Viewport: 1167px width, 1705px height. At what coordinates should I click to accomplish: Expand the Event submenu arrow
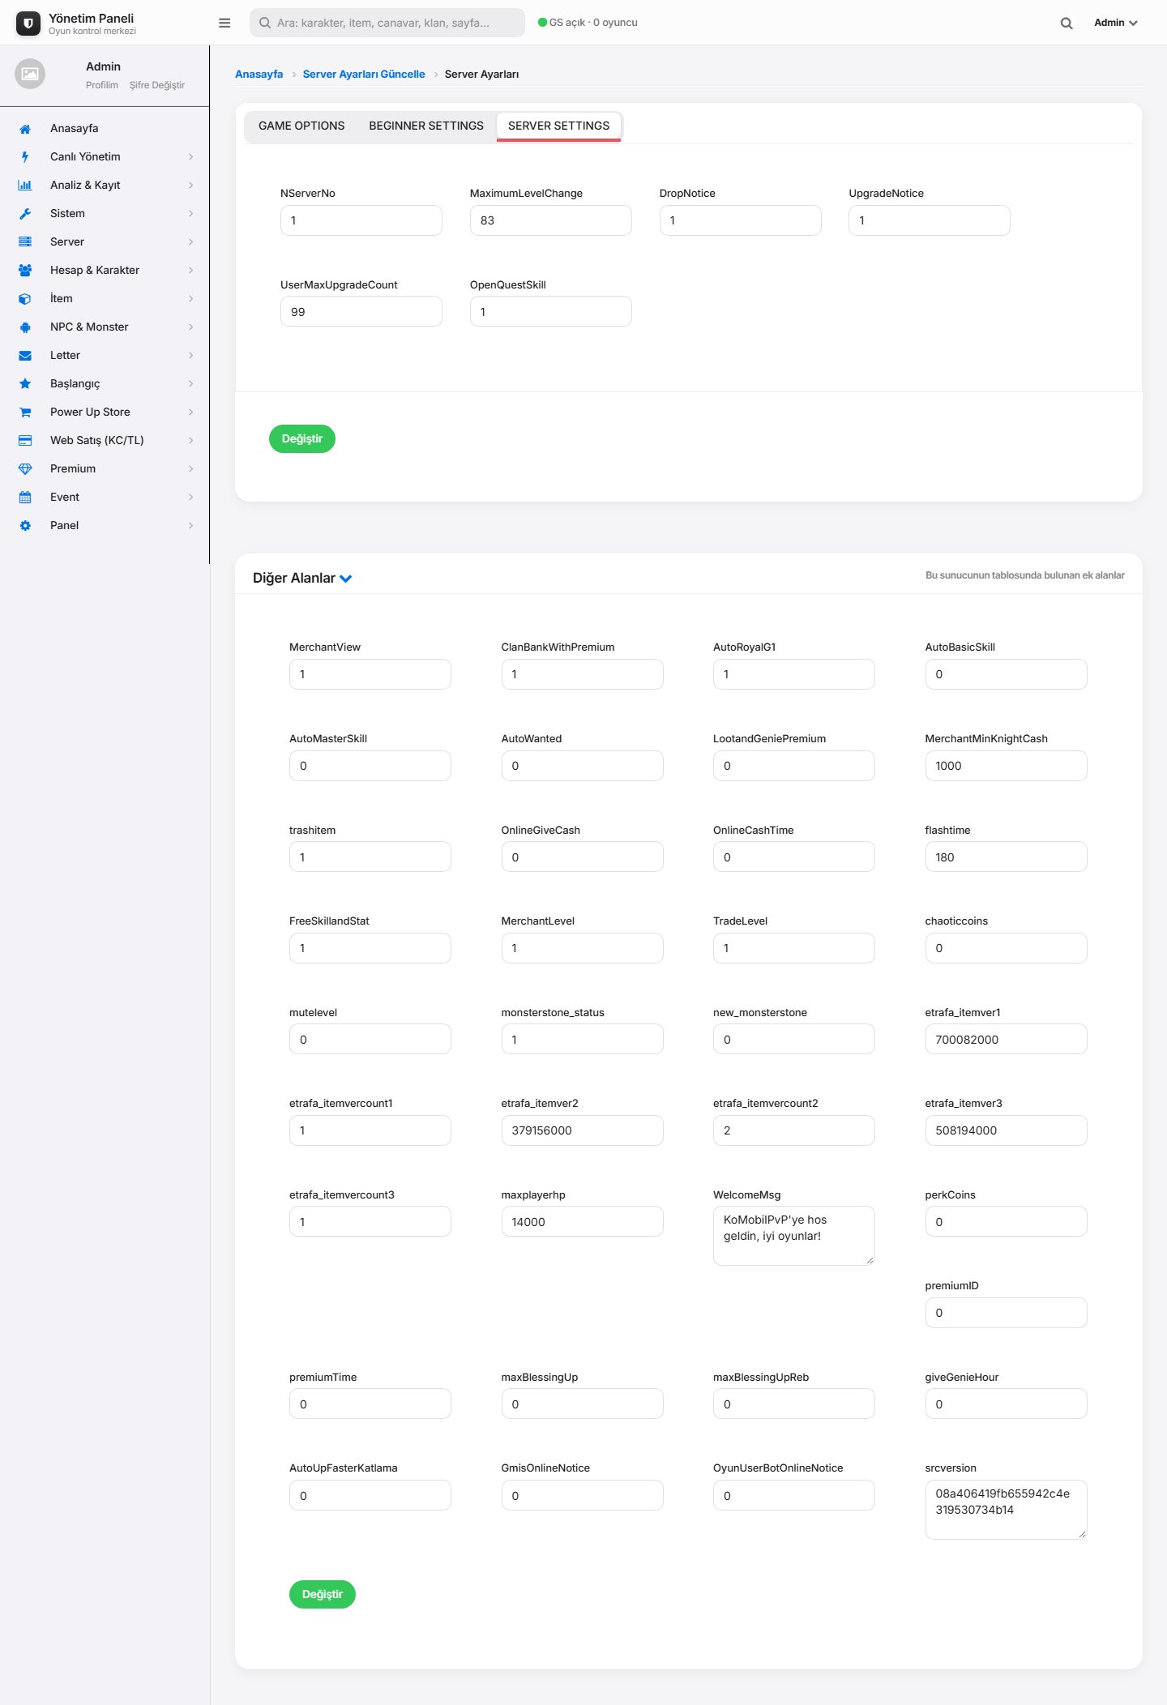[190, 498]
